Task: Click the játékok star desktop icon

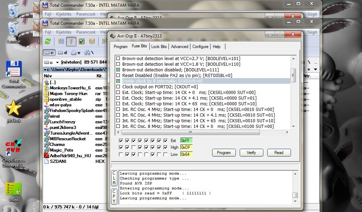Action: point(14,111)
